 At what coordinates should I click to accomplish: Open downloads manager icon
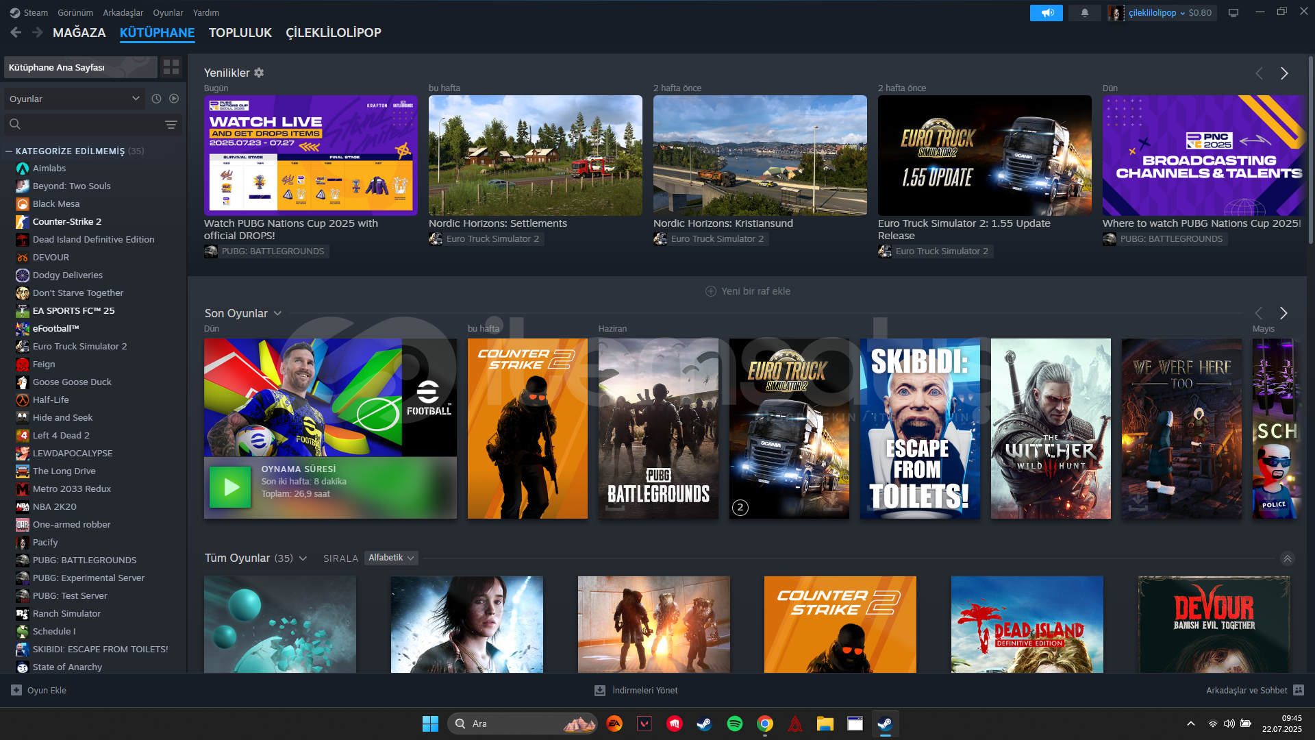coord(600,691)
